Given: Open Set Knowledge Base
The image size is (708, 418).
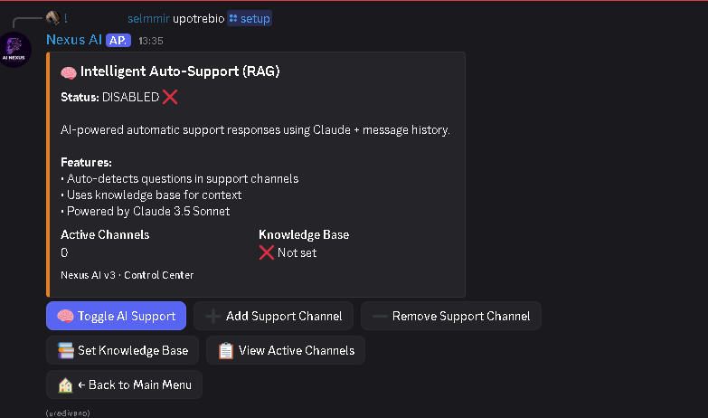Looking at the screenshot, I should 123,350.
